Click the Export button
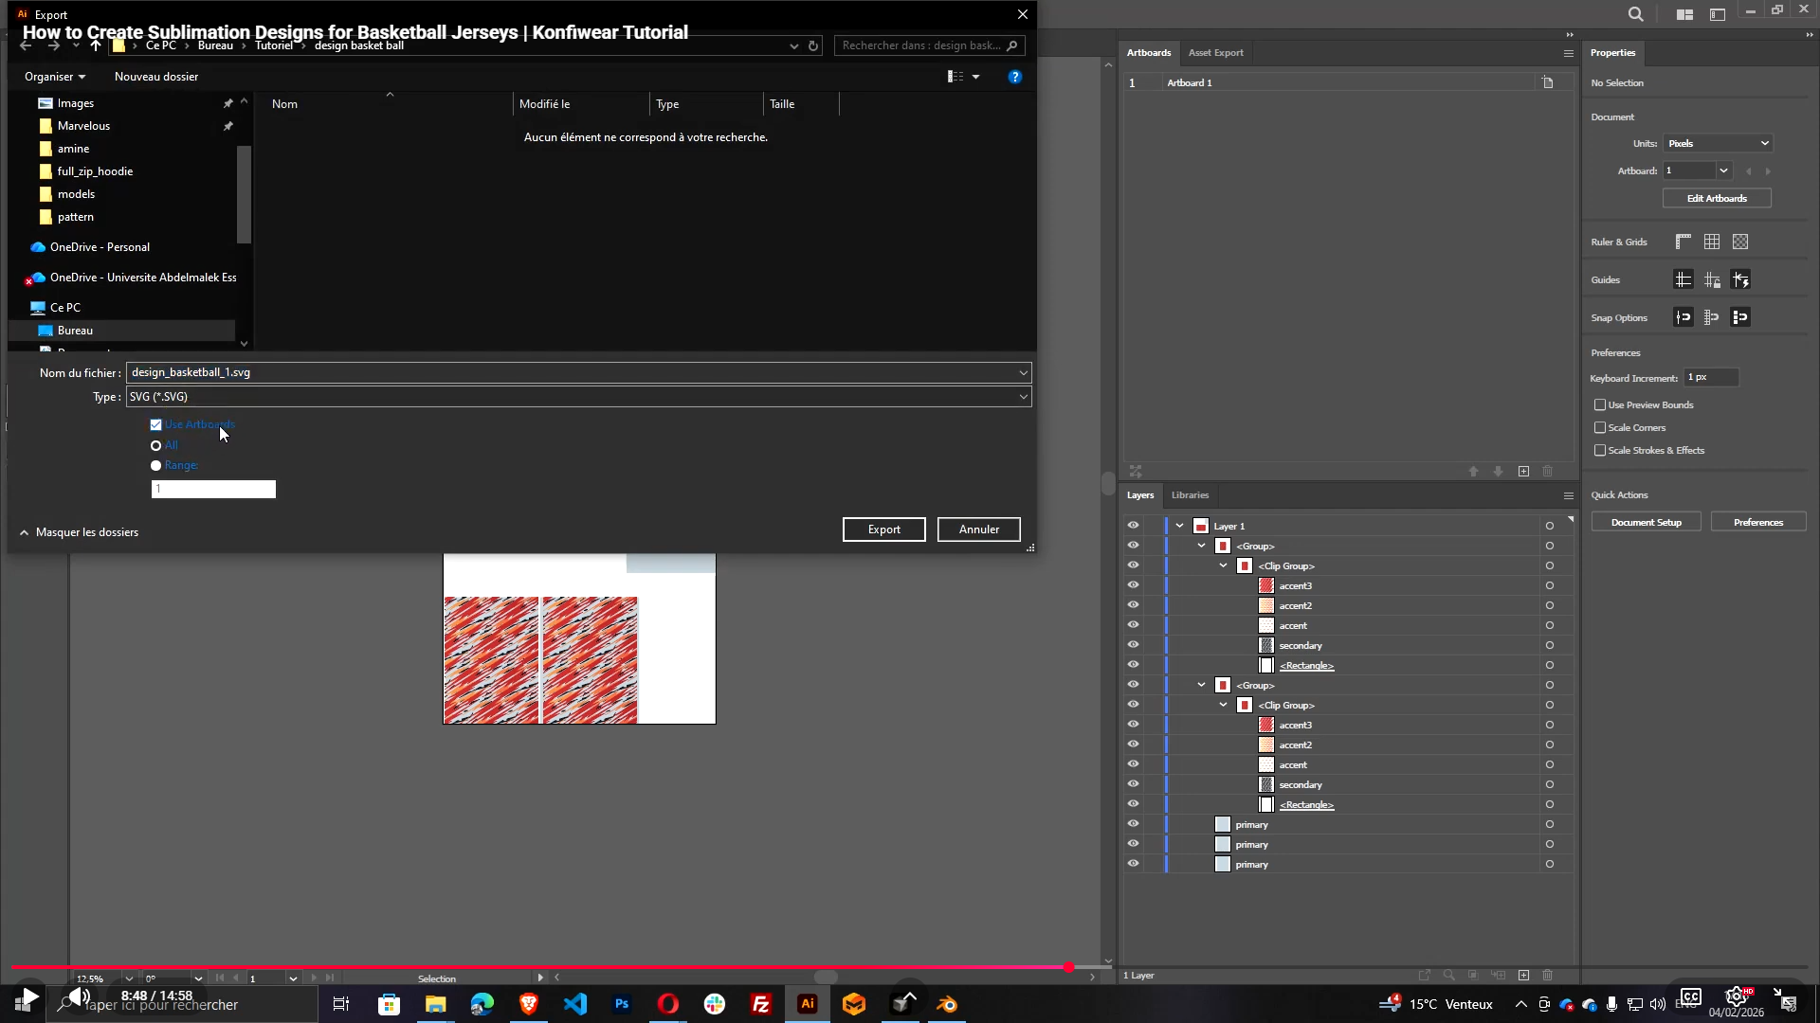 tap(883, 529)
